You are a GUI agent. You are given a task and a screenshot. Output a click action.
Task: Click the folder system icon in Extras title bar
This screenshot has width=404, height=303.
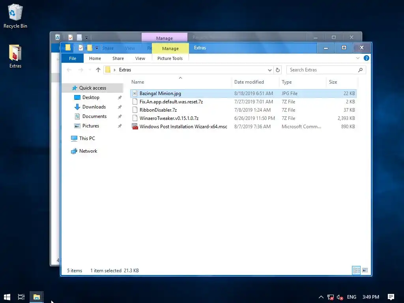click(68, 48)
